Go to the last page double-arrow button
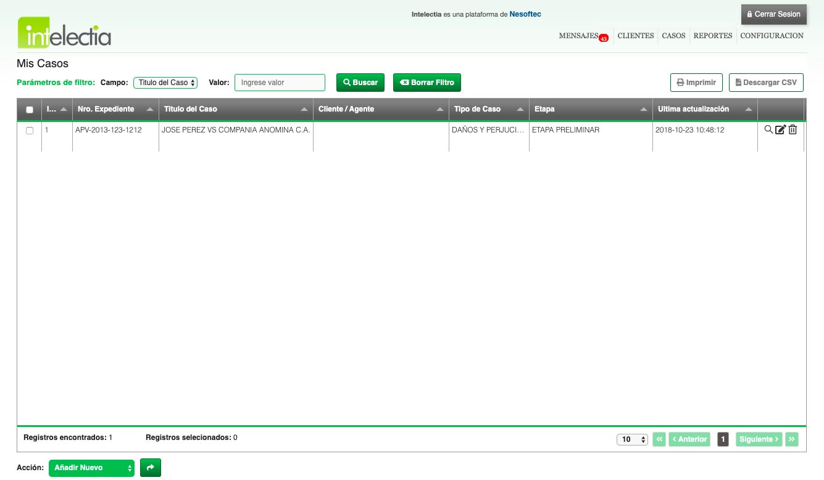 (x=792, y=439)
